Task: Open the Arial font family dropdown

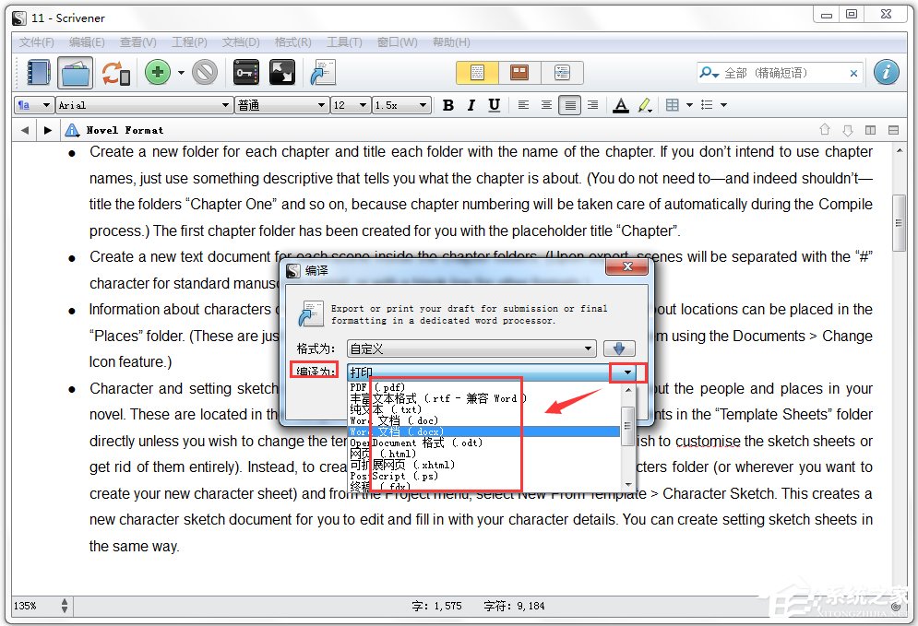Action: click(x=144, y=105)
